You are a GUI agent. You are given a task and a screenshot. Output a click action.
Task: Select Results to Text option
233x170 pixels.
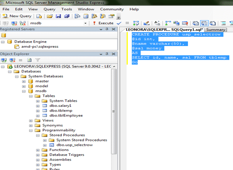pos(195,23)
